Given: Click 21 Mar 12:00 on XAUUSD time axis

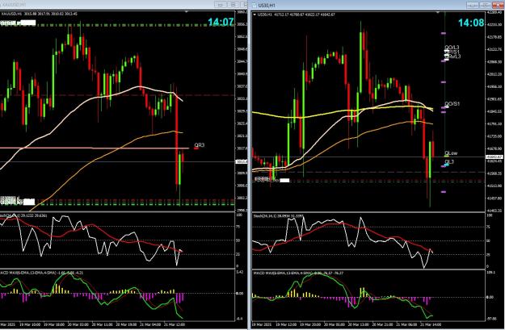Looking at the screenshot, I should point(175,324).
